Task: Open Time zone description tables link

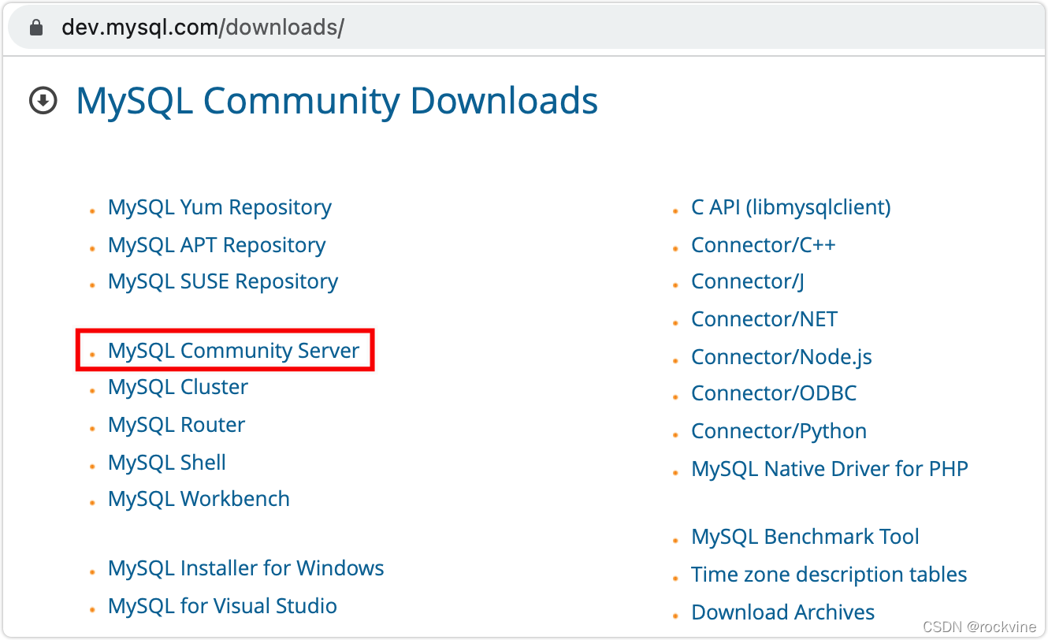Action: coord(829,575)
